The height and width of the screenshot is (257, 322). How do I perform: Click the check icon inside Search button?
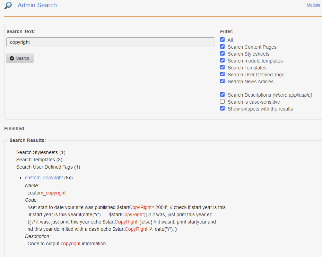pyautogui.click(x=12, y=58)
